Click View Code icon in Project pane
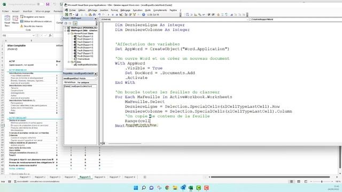Image resolution: width=342 pixels, height=192 pixels. pos(66,23)
